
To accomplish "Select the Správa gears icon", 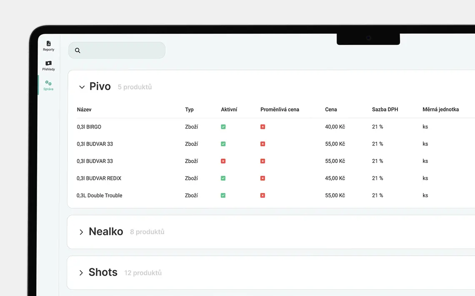I will tap(48, 83).
